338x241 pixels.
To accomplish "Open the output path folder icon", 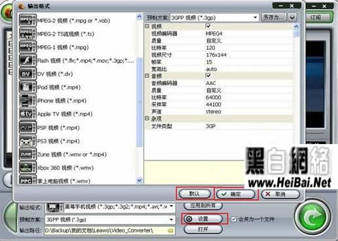I will 170,231.
